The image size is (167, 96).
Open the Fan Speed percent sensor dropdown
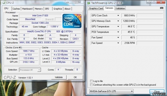coord(118,38)
